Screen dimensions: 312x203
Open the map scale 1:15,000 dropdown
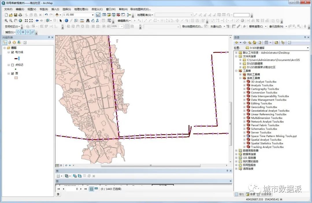(x=93, y=15)
